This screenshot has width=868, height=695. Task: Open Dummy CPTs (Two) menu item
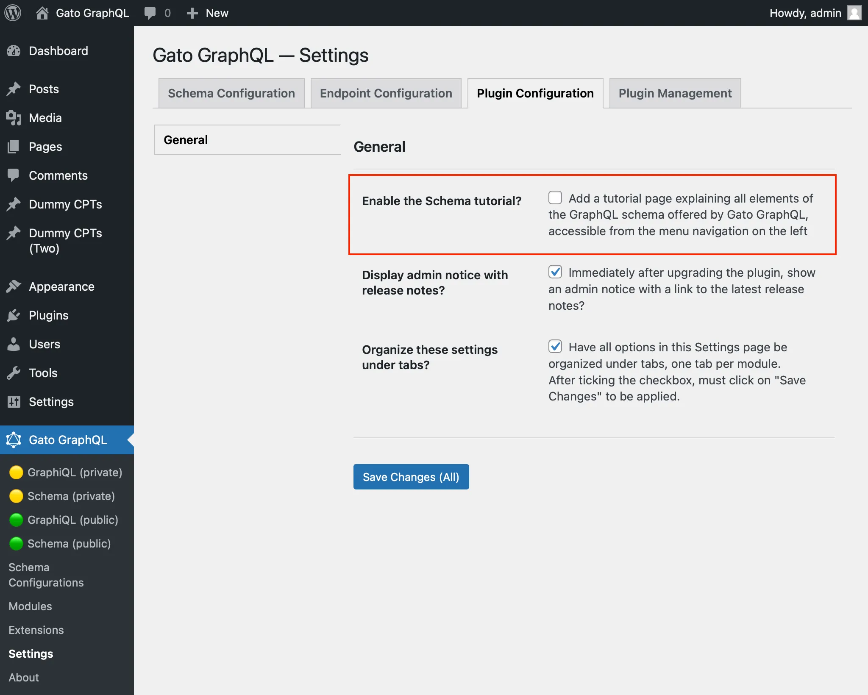click(x=67, y=241)
